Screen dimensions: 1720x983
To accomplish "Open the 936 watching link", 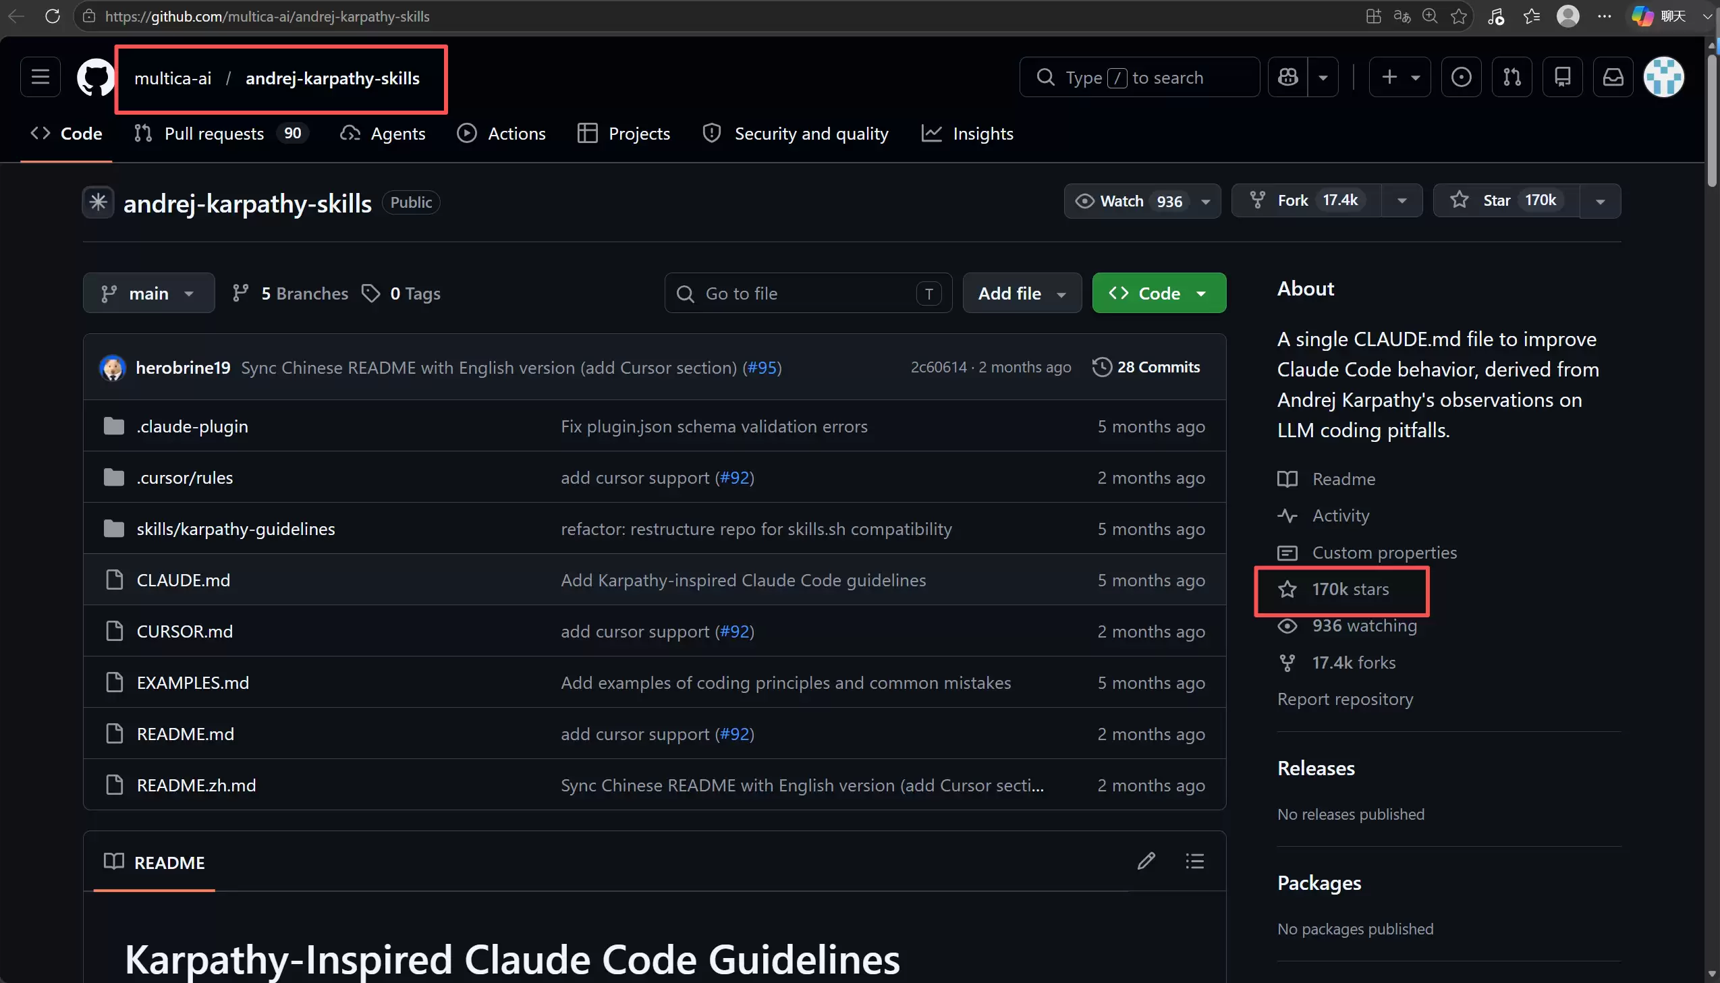I will [x=1348, y=626].
